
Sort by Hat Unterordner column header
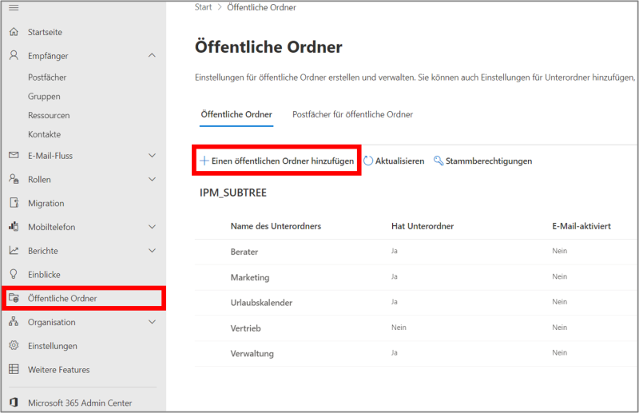point(423,226)
